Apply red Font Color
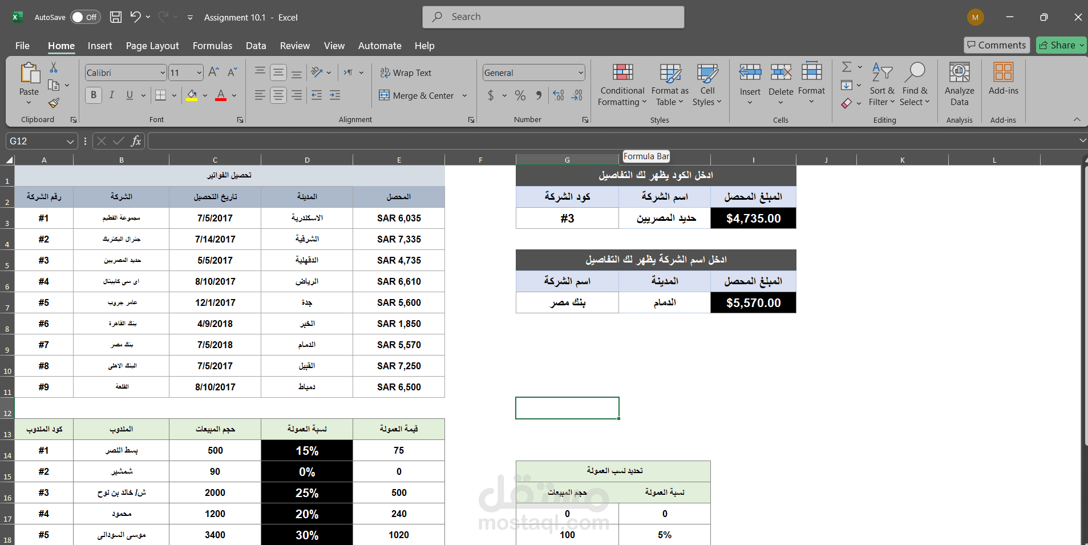 221,95
